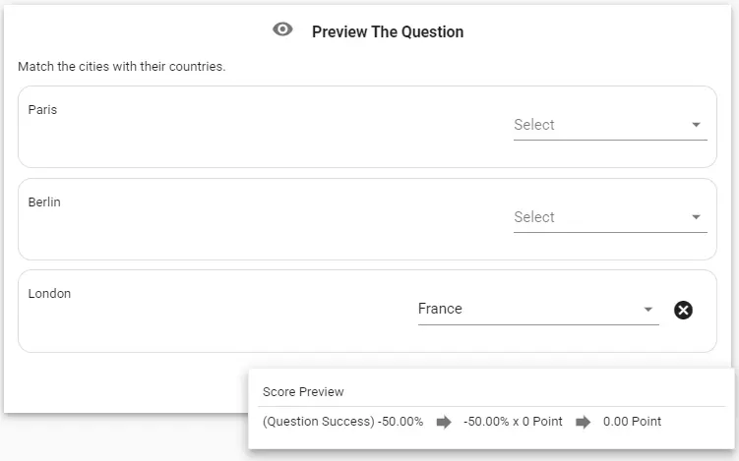Click the second arrow icon before 0.00 Point
The width and height of the screenshot is (739, 461).
pyautogui.click(x=583, y=422)
